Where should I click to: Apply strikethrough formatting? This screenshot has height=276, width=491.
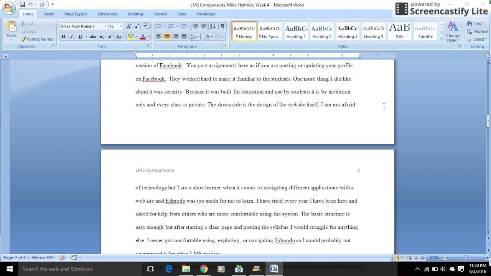coord(93,37)
